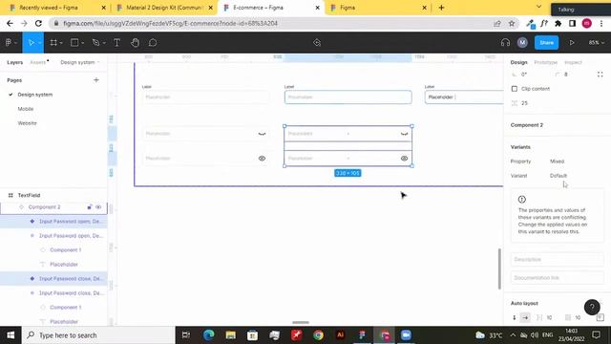
Task: Set auto layout direction to horizontal
Action: tap(525, 317)
